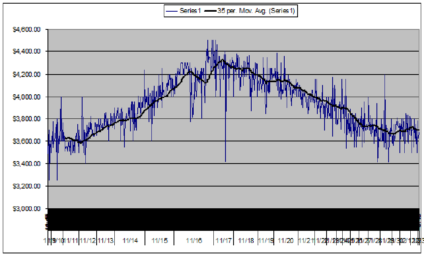Select the 35 per. Mov. Avg. legend label
Screen dimensions: 424x255
tap(256, 11)
